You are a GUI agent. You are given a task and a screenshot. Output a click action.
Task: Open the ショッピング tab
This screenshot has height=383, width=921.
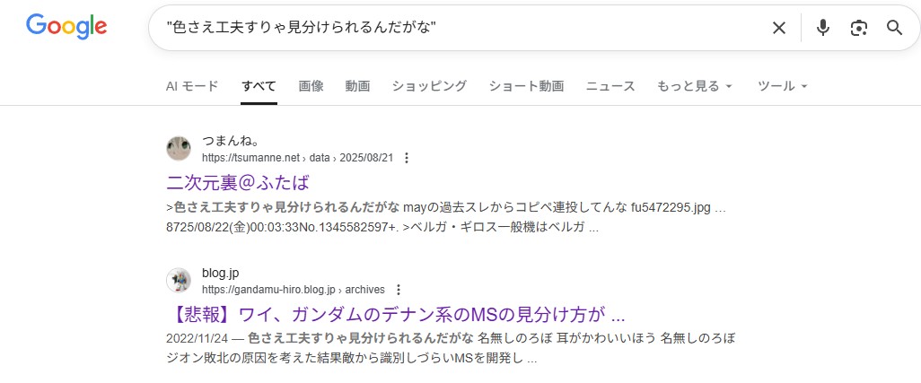429,86
